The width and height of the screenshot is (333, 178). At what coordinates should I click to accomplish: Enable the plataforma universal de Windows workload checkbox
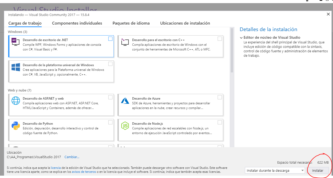coord(110,64)
